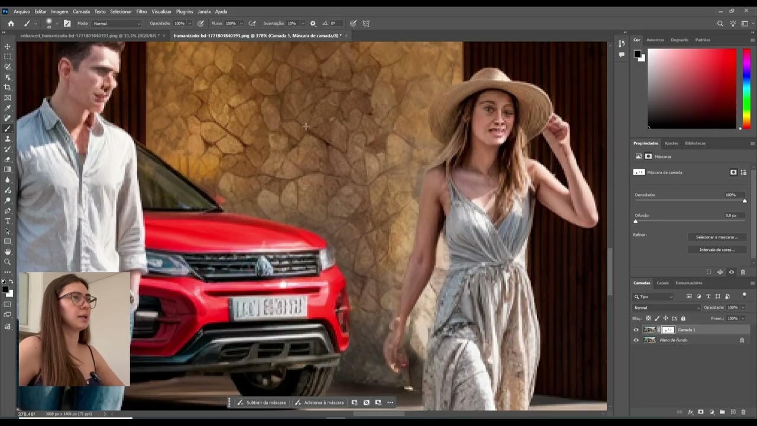Open the Tipo layer filter dropdown
This screenshot has height=426, width=757.
(654, 296)
